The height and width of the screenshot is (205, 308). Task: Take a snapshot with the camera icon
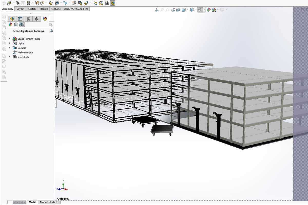click(107, 3)
